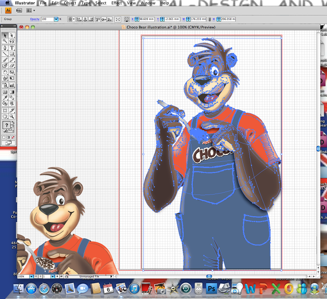This screenshot has height=299, width=327.
Task: Set paint mode to Color
Action: click(4, 137)
